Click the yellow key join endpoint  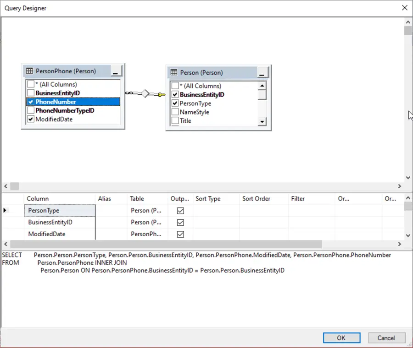click(x=161, y=95)
